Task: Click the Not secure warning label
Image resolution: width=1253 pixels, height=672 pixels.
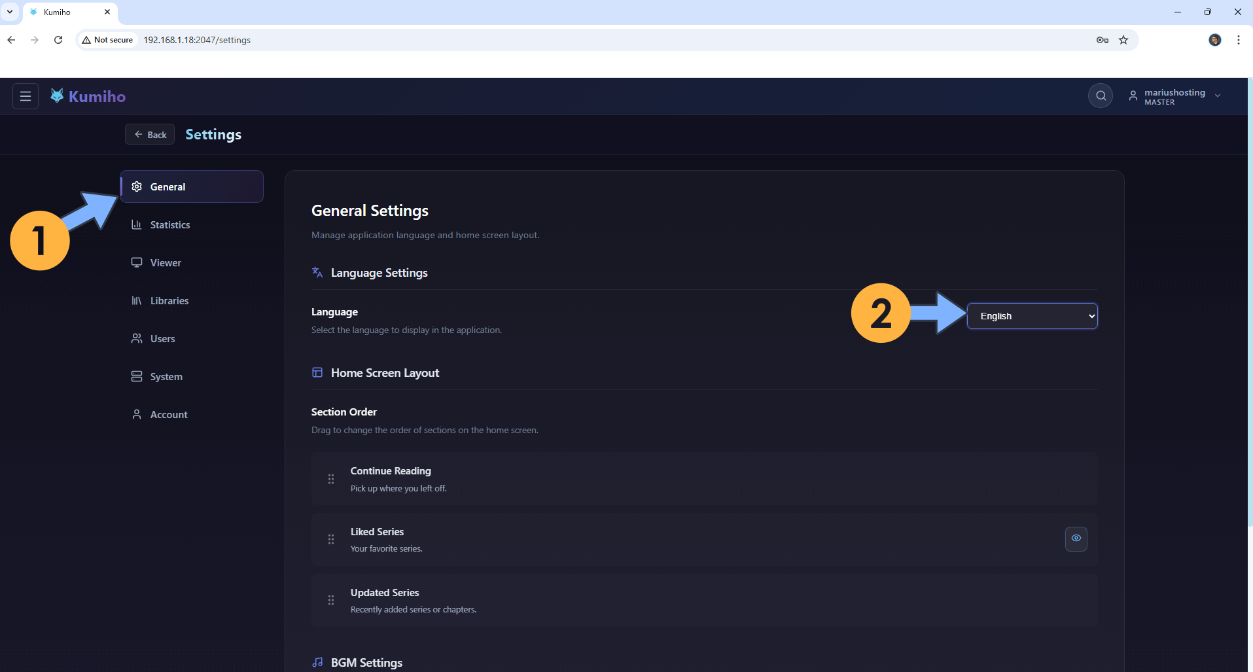Action: tap(107, 40)
